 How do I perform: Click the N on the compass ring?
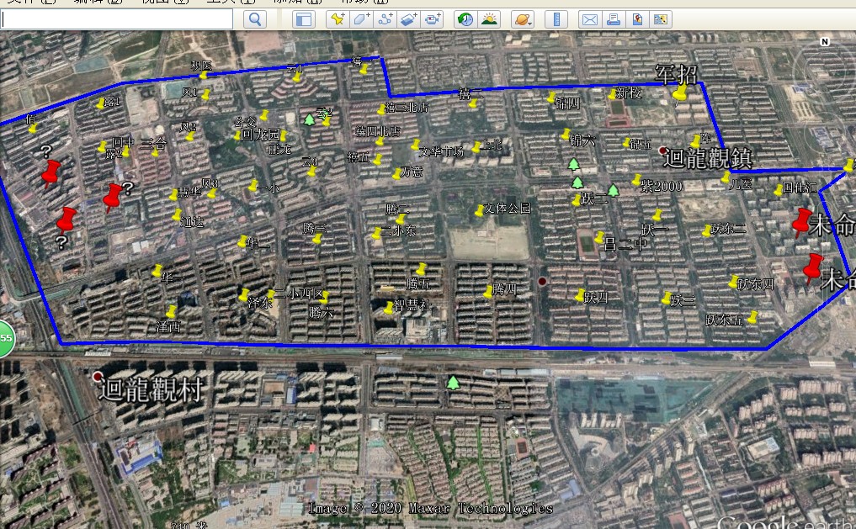[x=825, y=41]
